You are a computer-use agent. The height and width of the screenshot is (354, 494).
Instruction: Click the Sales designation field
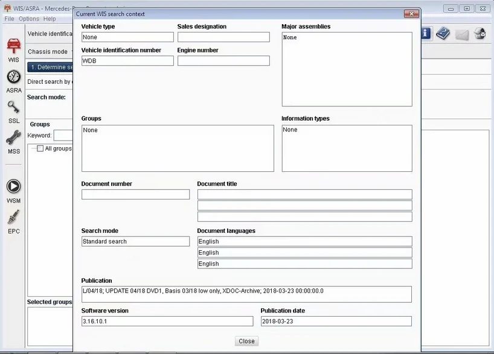[x=223, y=37]
